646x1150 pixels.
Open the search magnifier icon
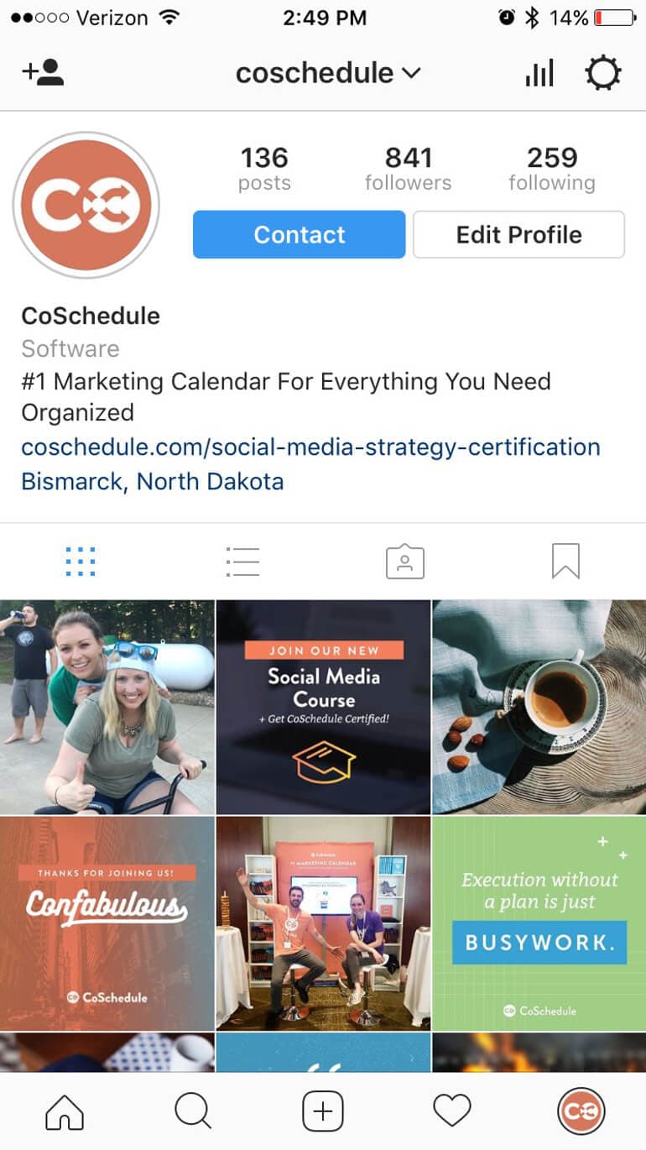tap(193, 1111)
